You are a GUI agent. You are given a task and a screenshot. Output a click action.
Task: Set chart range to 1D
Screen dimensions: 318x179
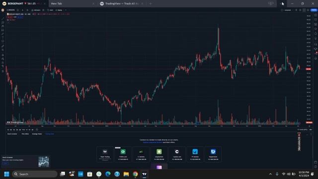(x=8, y=129)
